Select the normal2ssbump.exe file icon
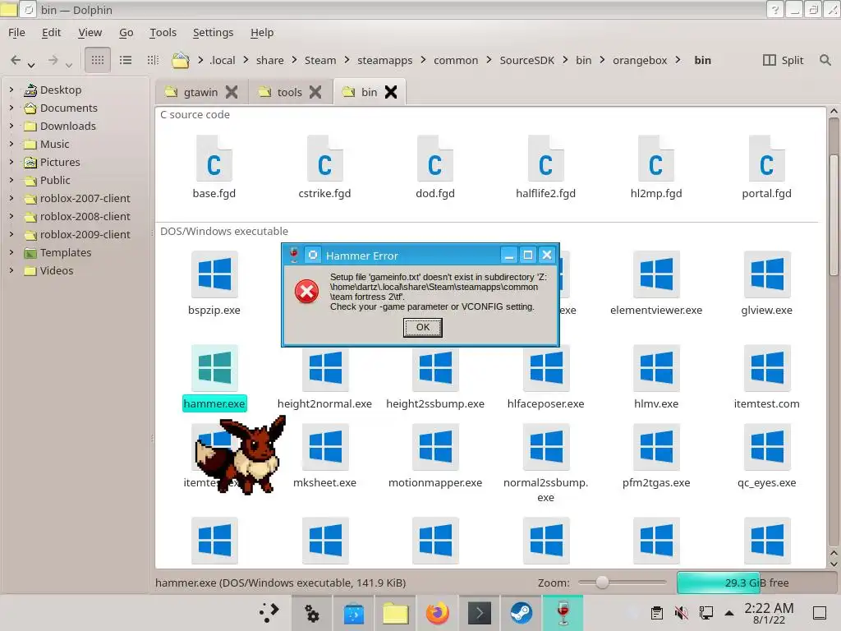Screen dimensions: 841x631 [546, 446]
